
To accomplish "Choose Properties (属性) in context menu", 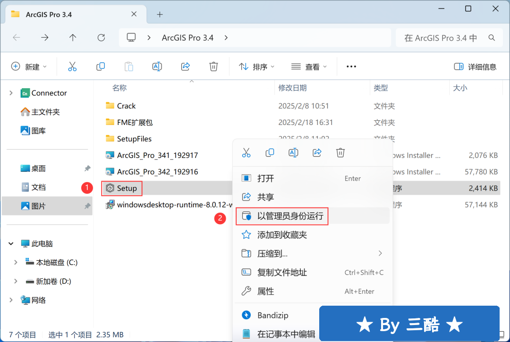I will pos(265,292).
